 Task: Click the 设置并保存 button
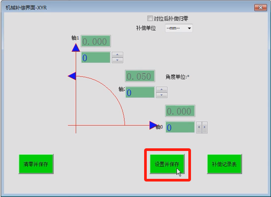click(x=167, y=164)
